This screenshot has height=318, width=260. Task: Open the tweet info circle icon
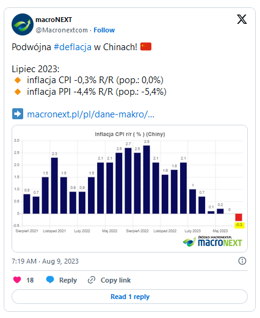click(242, 261)
